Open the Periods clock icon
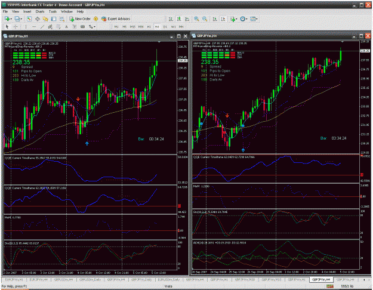373x290 pixels. click(x=243, y=18)
